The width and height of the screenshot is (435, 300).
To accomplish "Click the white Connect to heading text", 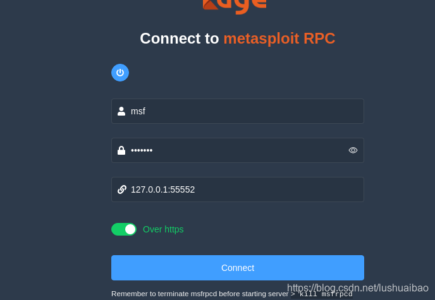I will [x=180, y=39].
